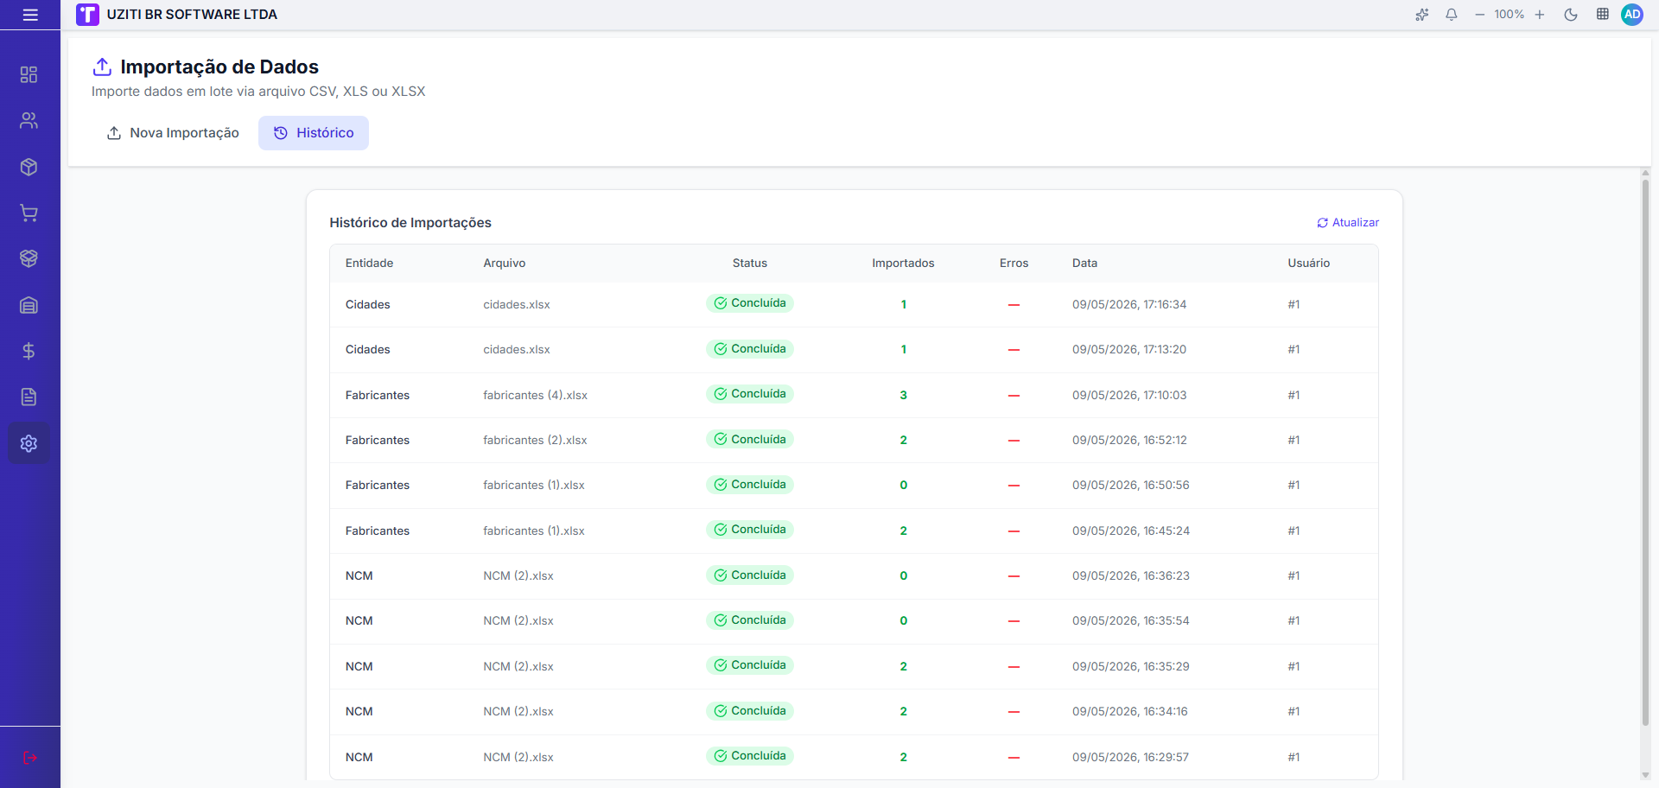This screenshot has width=1659, height=788.
Task: Decrease zoom with minus button
Action: (x=1479, y=15)
